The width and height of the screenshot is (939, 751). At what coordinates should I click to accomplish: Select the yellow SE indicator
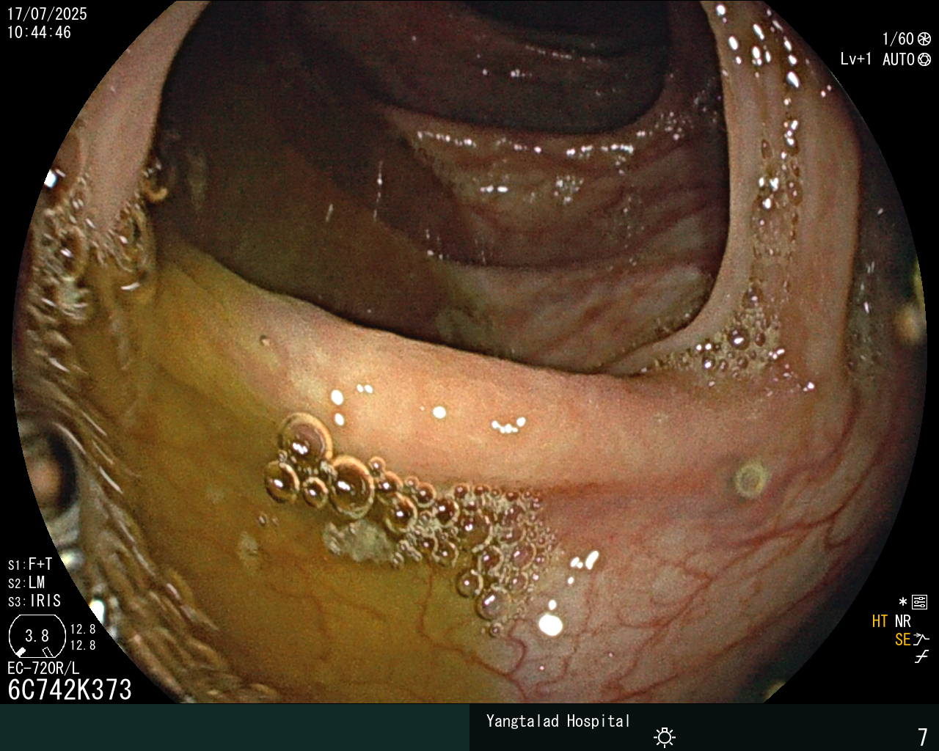[902, 640]
